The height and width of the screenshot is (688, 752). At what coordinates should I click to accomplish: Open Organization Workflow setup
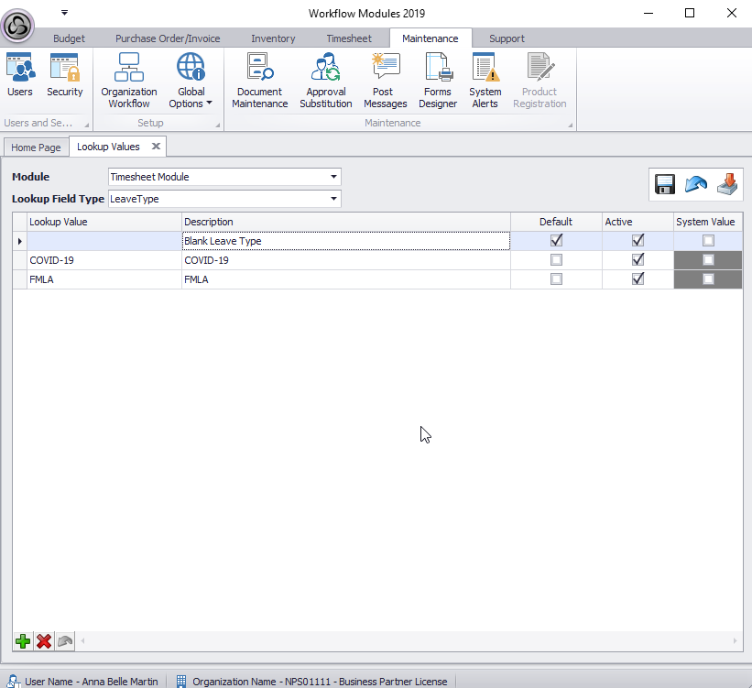coord(128,80)
